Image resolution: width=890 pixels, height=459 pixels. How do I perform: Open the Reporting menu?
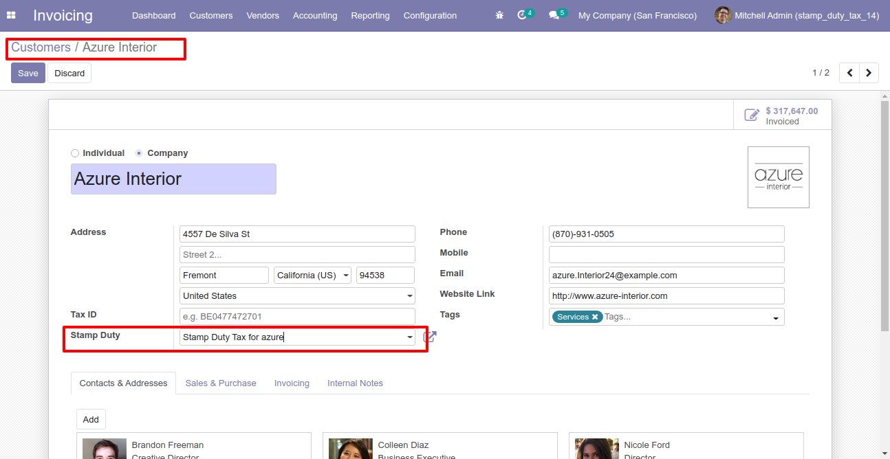(370, 15)
